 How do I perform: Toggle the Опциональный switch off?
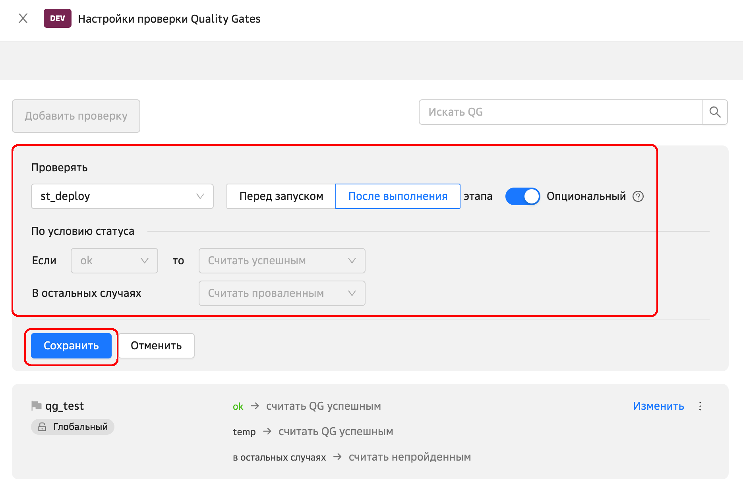522,196
